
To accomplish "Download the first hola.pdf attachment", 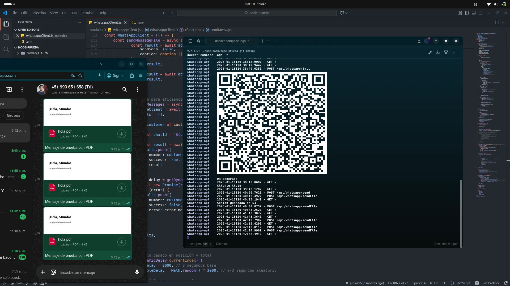I will (122, 134).
